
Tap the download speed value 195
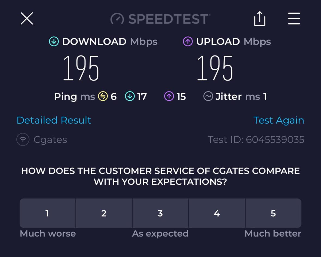click(81, 68)
